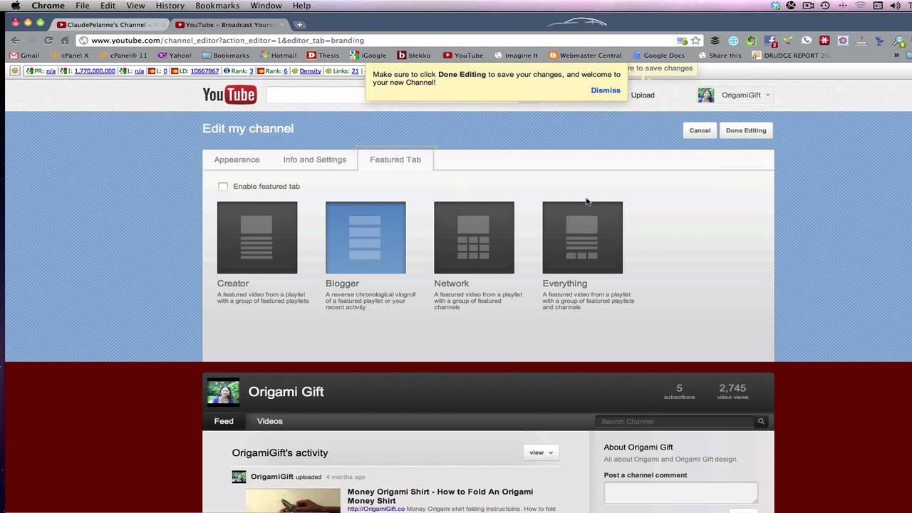Viewport: 912px width, 513px height.
Task: Click the OrigamiGift avatar beside the username
Action: click(x=705, y=95)
